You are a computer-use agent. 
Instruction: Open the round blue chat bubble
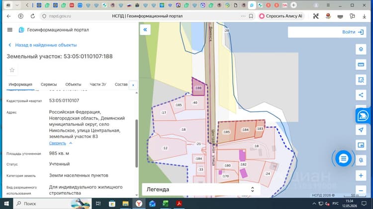[x=343, y=158]
